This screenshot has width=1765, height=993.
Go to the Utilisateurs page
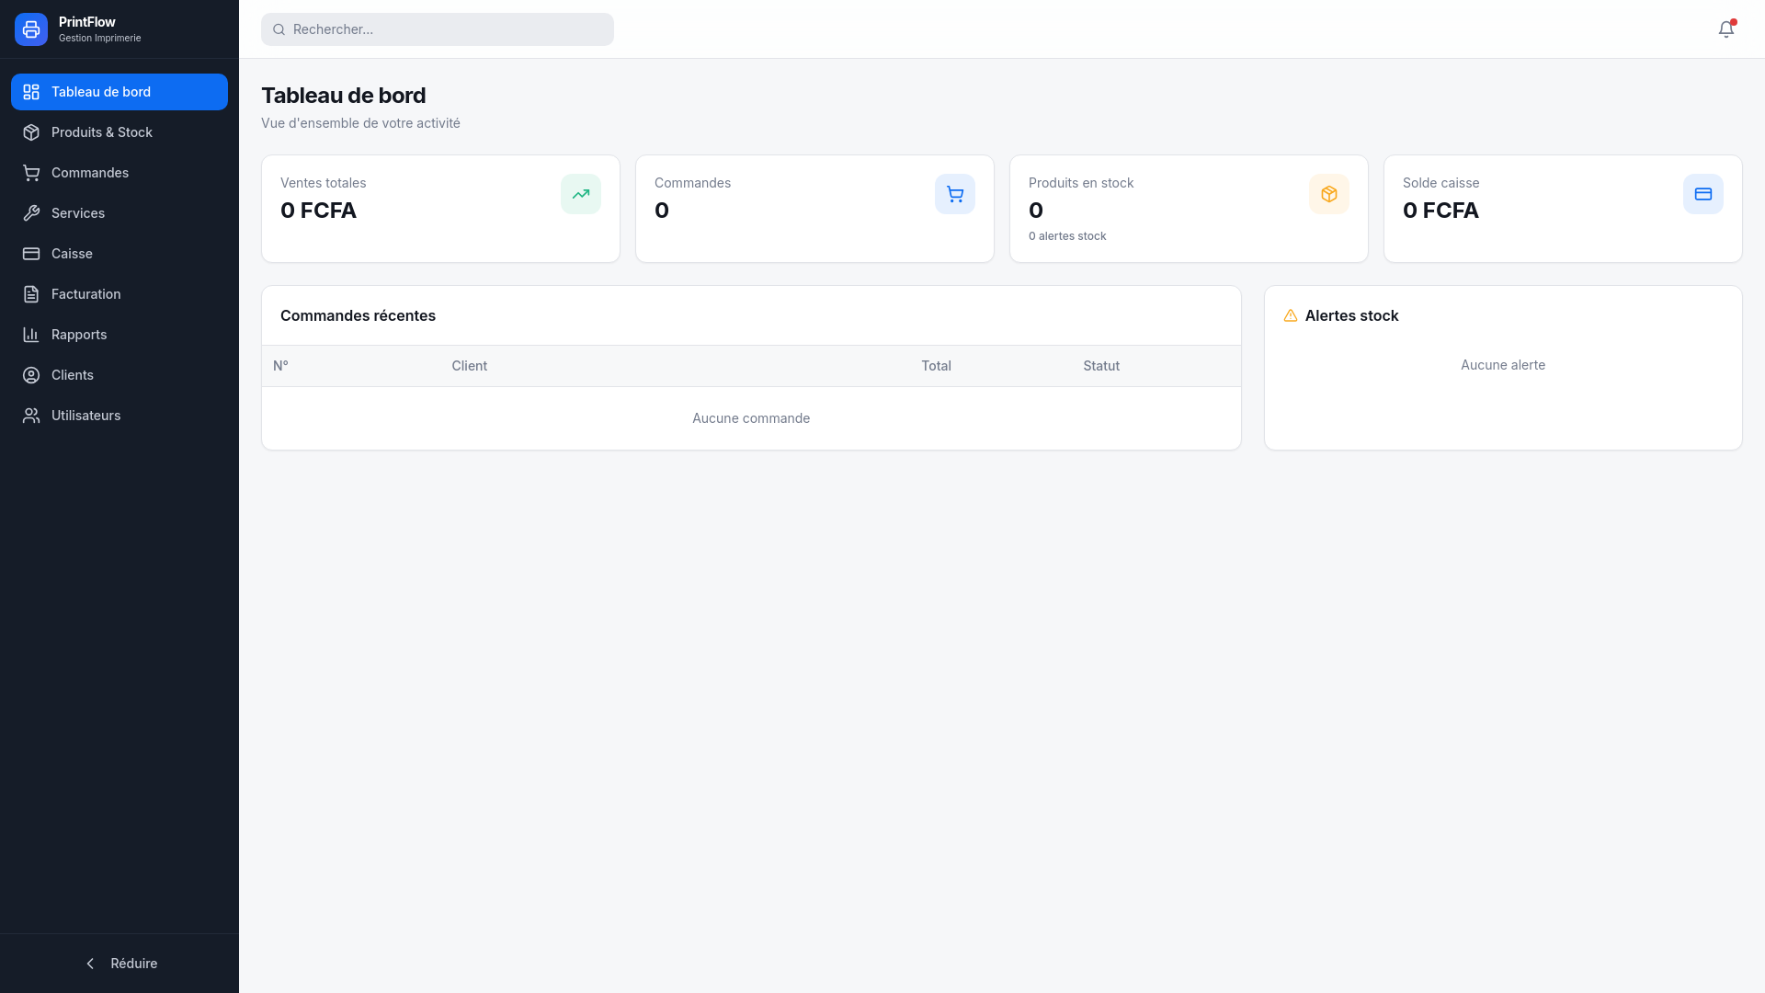(120, 416)
